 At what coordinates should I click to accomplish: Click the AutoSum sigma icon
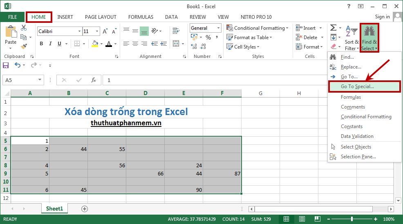point(334,28)
